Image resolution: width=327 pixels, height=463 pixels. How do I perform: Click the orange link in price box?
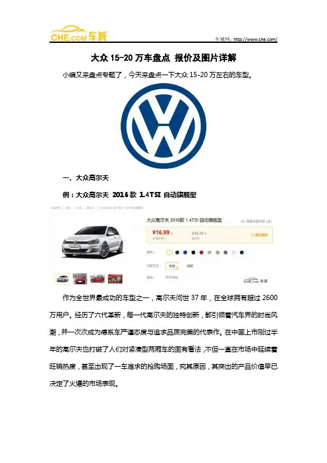(x=259, y=235)
